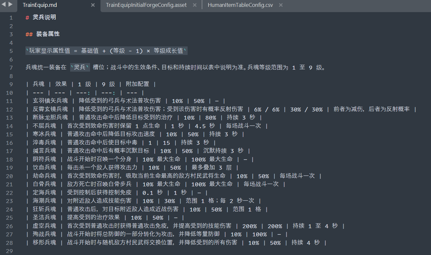This screenshot has height=255, width=431.
Task: Close the TrainEquip.md tab
Action: pos(93,5)
